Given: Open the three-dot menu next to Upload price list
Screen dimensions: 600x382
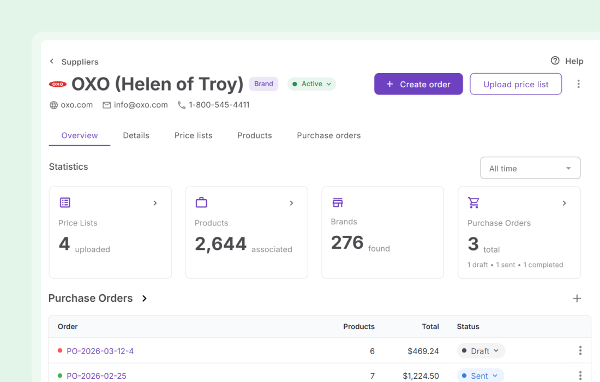Looking at the screenshot, I should [579, 83].
